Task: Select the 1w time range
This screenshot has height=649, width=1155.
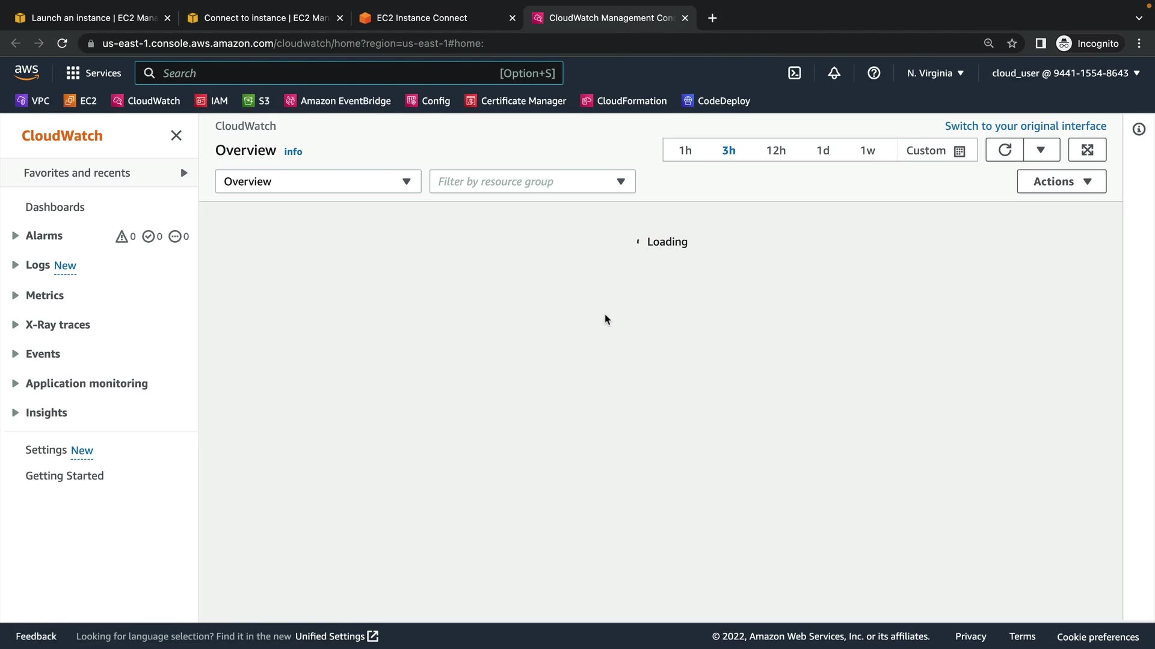Action: (867, 151)
